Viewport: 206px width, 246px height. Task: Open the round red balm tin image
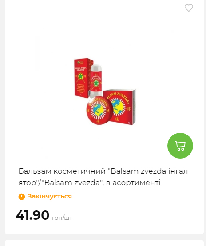pos(99,111)
